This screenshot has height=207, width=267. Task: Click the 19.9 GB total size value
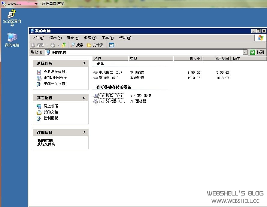[194, 78]
